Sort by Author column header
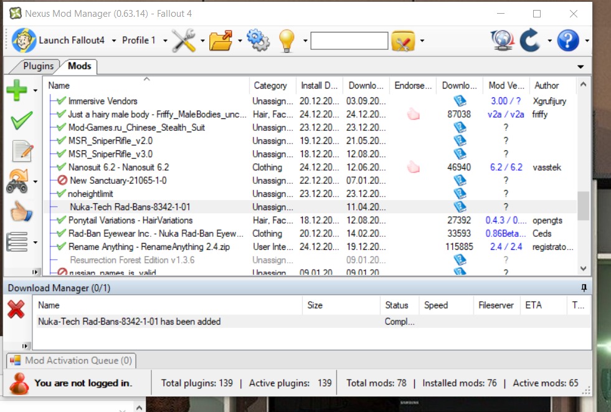This screenshot has width=611, height=412. pyautogui.click(x=553, y=85)
